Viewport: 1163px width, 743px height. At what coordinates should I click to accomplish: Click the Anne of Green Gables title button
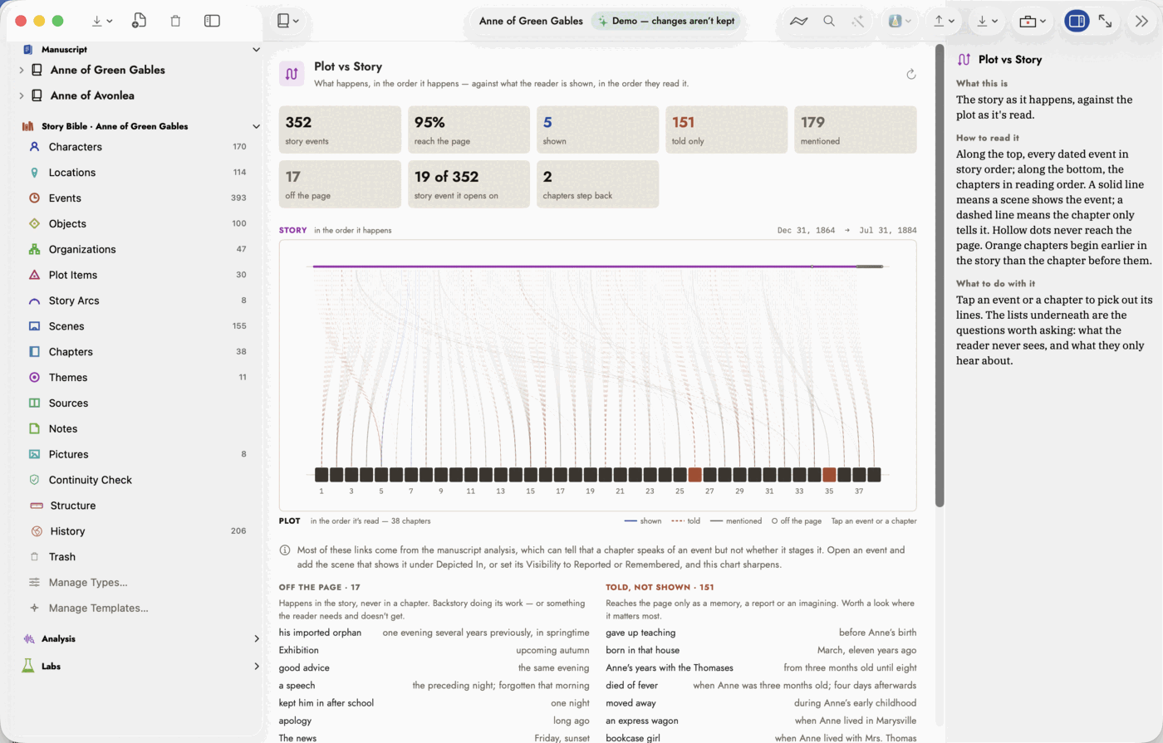(531, 21)
